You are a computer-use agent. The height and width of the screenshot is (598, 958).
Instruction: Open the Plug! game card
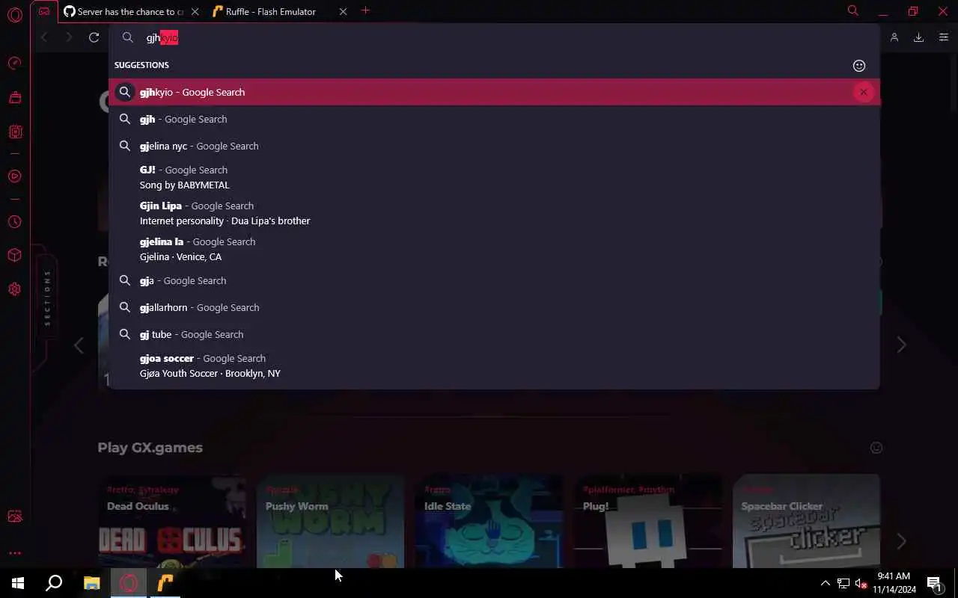pyautogui.click(x=648, y=521)
